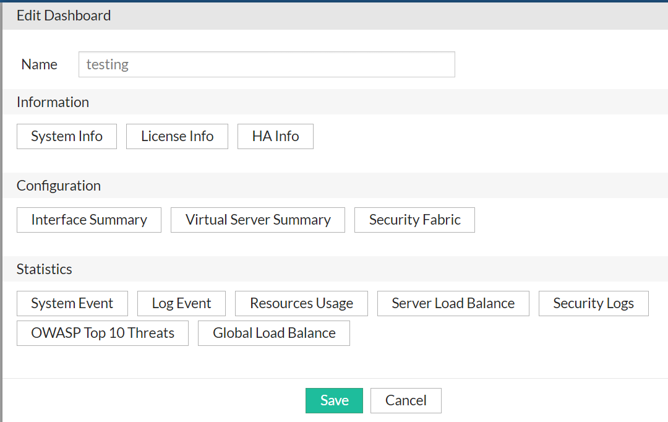Save the dashboard changes
Viewport: 668px width, 422px height.
tap(334, 400)
